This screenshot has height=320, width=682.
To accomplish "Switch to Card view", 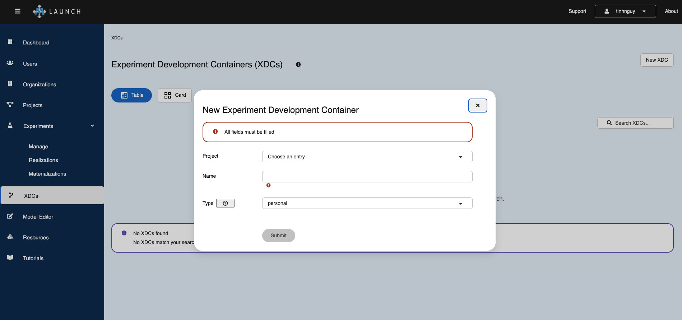I will pos(175,95).
